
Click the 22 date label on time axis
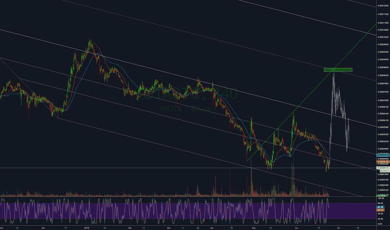198,227
